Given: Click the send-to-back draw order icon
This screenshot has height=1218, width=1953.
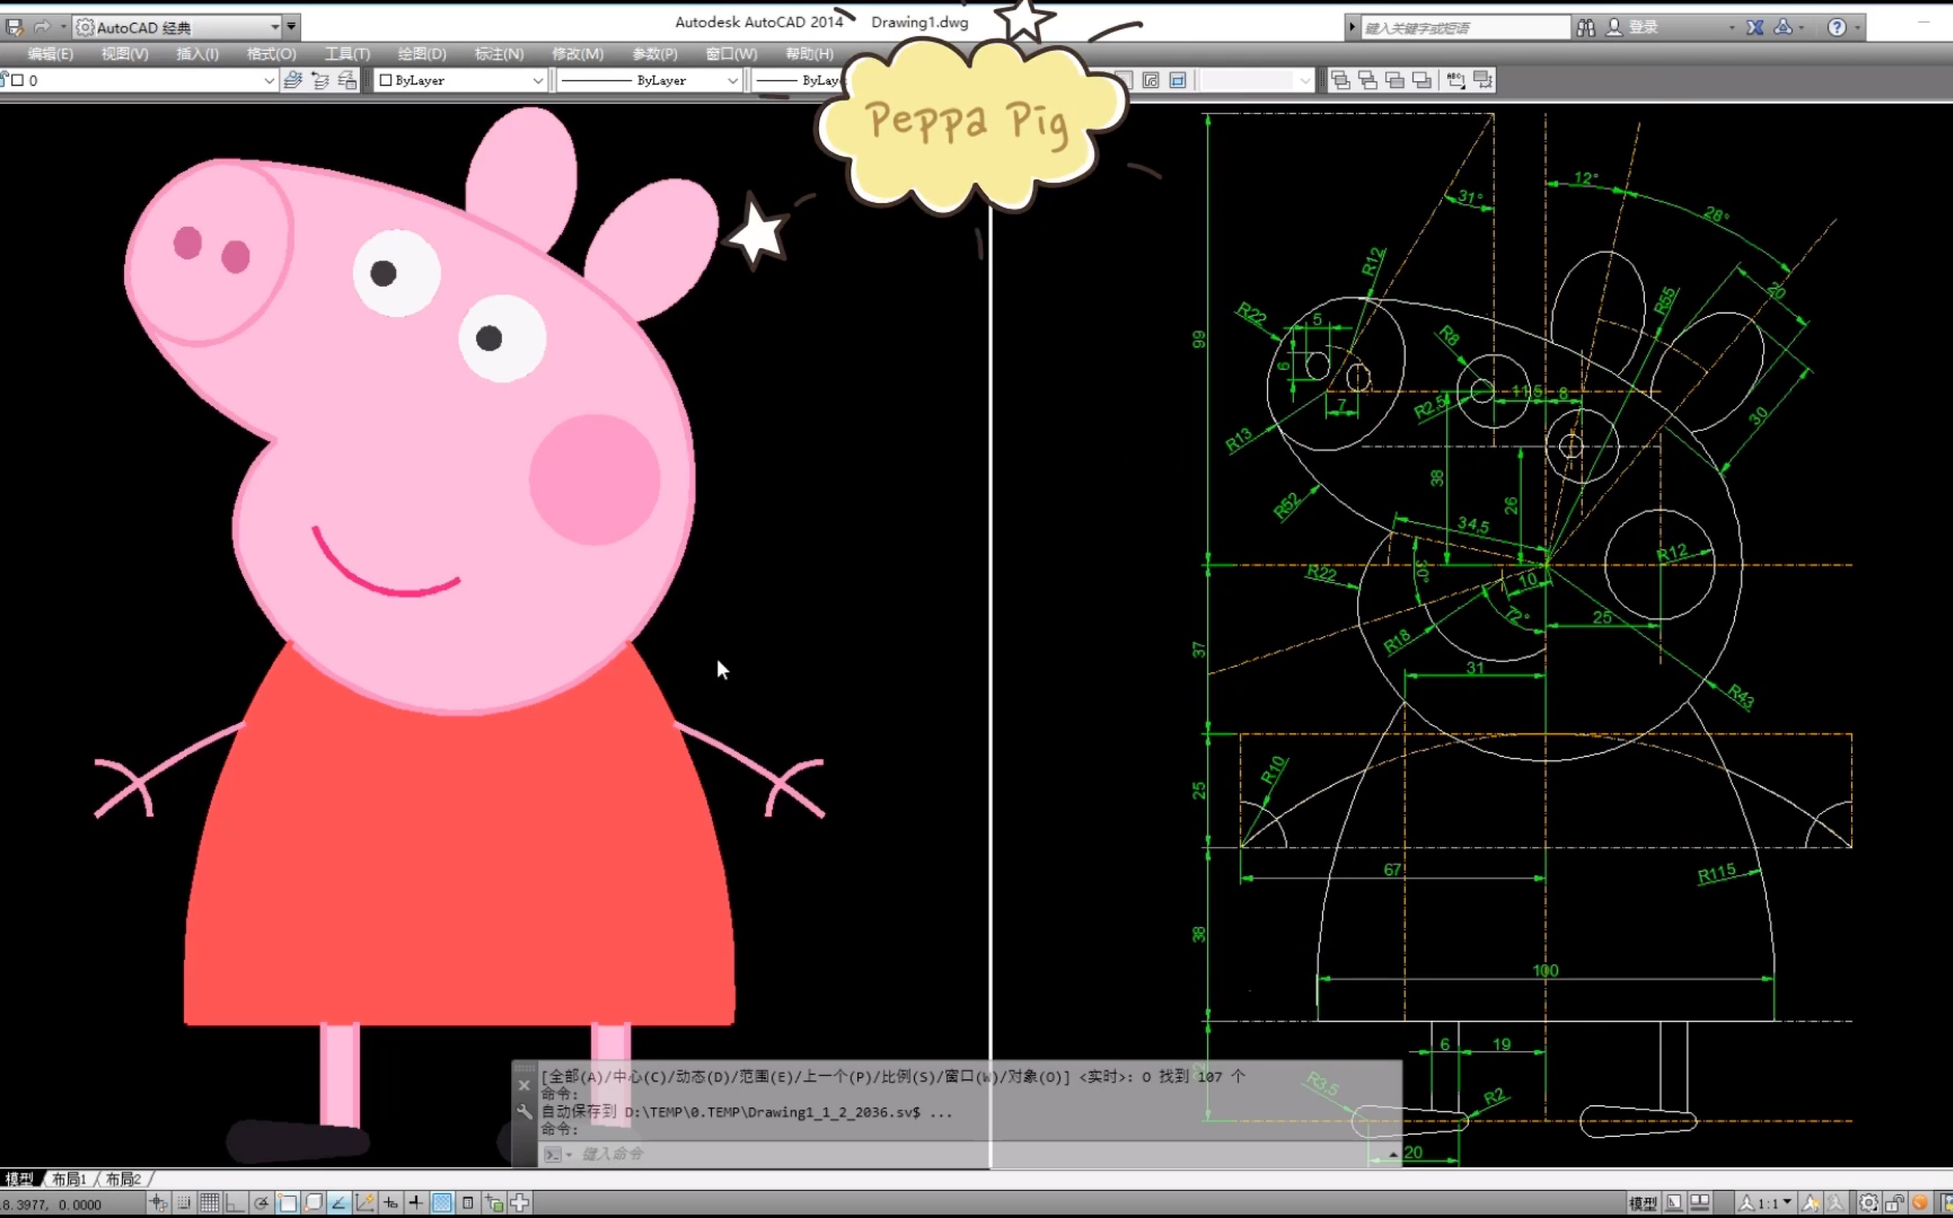Looking at the screenshot, I should (1367, 80).
